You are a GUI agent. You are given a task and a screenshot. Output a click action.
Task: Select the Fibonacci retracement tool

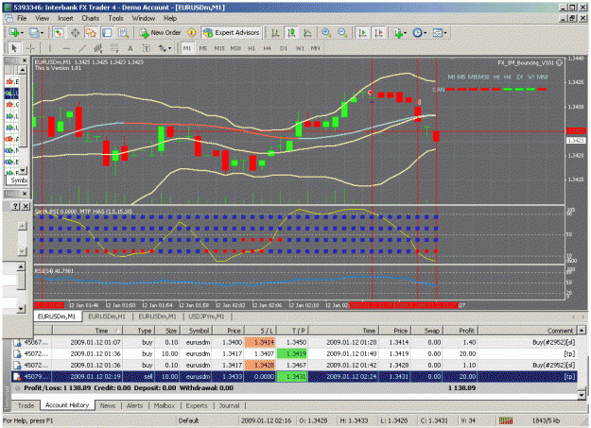(x=113, y=48)
